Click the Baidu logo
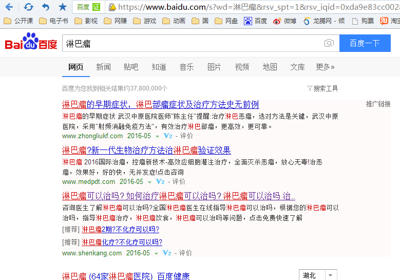The height and width of the screenshot is (280, 400). [x=31, y=41]
